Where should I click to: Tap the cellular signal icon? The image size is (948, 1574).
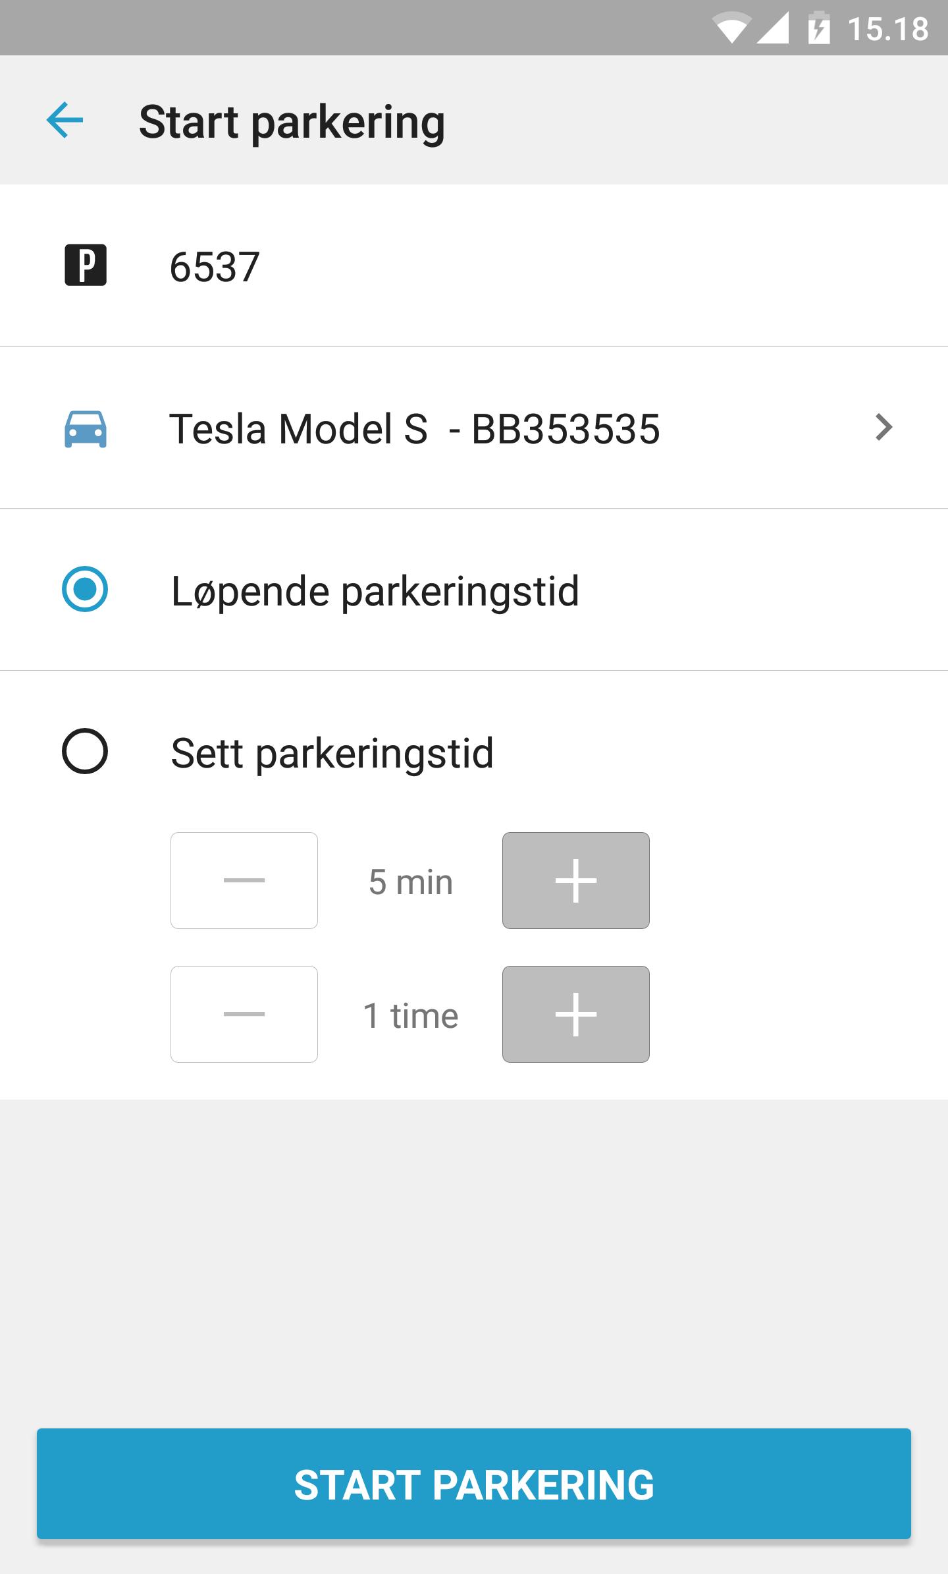click(x=774, y=29)
